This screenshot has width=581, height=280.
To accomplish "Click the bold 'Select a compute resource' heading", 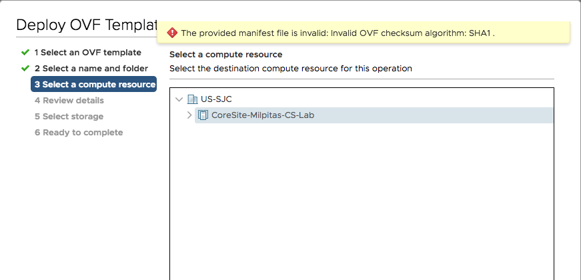I will tap(225, 54).
